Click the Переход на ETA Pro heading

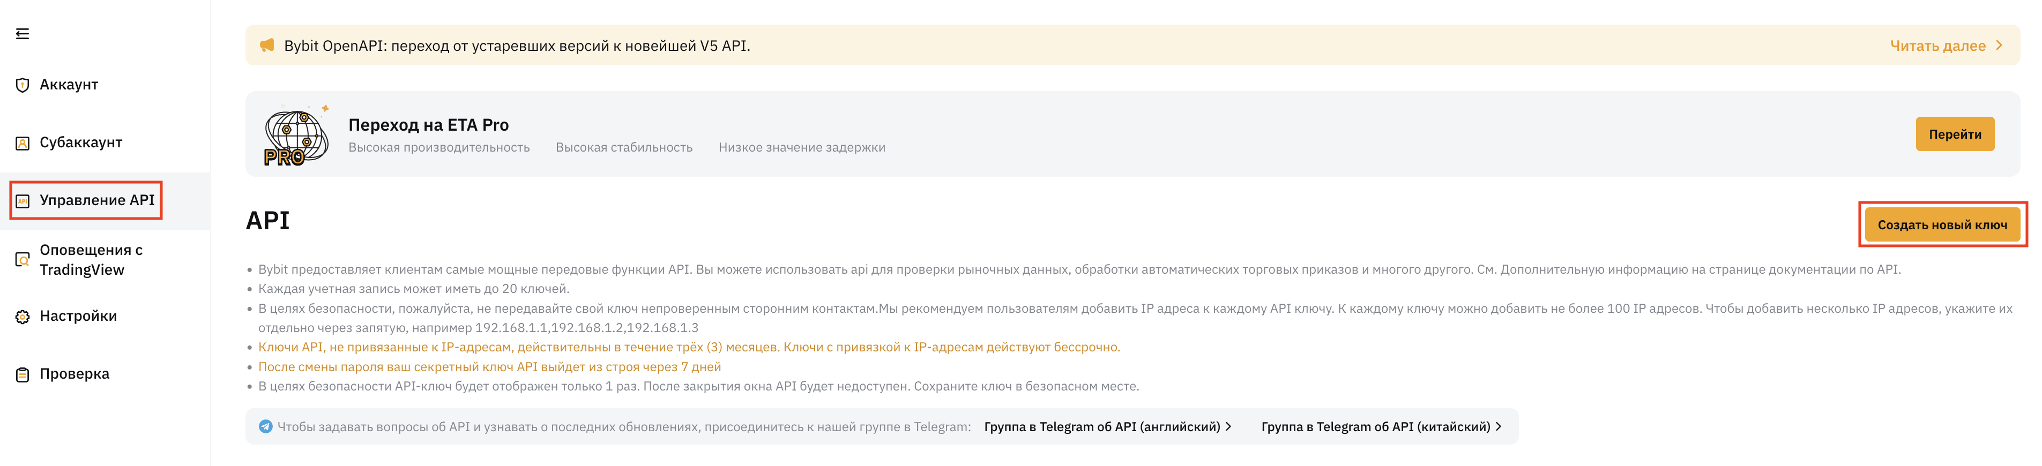tap(428, 124)
